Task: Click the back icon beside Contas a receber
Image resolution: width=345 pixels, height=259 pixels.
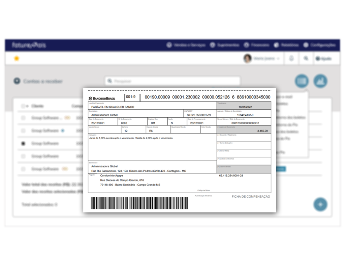Action: coord(17,81)
